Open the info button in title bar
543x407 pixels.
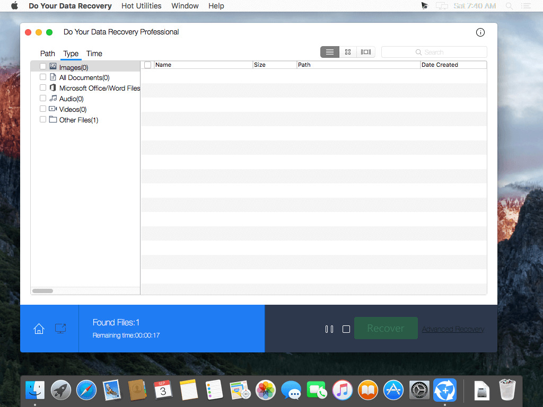[480, 32]
